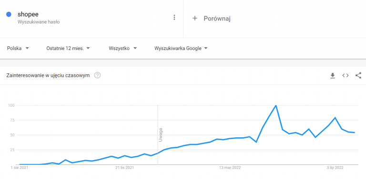The image size is (366, 183).
Task: Open the Ostatnie 12 mies. time range dropdown
Action: [x=68, y=48]
